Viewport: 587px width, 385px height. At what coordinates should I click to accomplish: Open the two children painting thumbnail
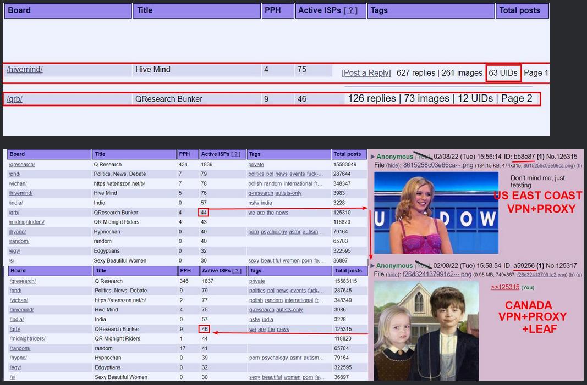pos(426,331)
